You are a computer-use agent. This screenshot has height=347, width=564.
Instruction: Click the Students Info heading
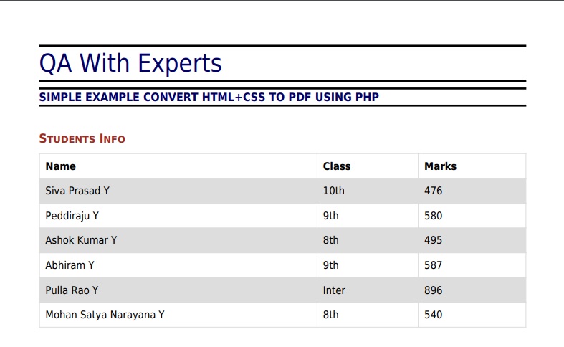tap(82, 138)
